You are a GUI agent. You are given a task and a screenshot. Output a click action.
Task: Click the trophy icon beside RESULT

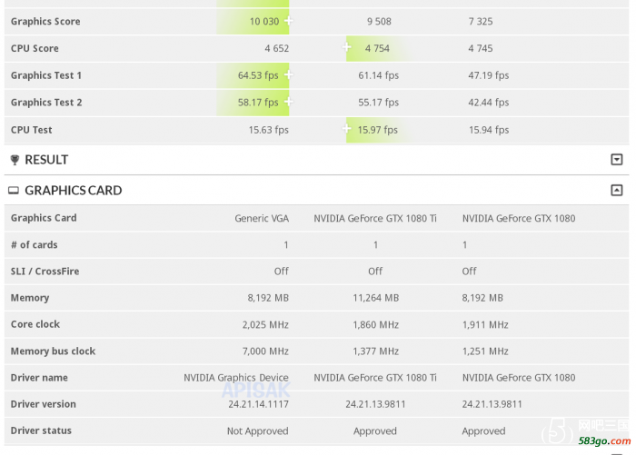pos(15,160)
